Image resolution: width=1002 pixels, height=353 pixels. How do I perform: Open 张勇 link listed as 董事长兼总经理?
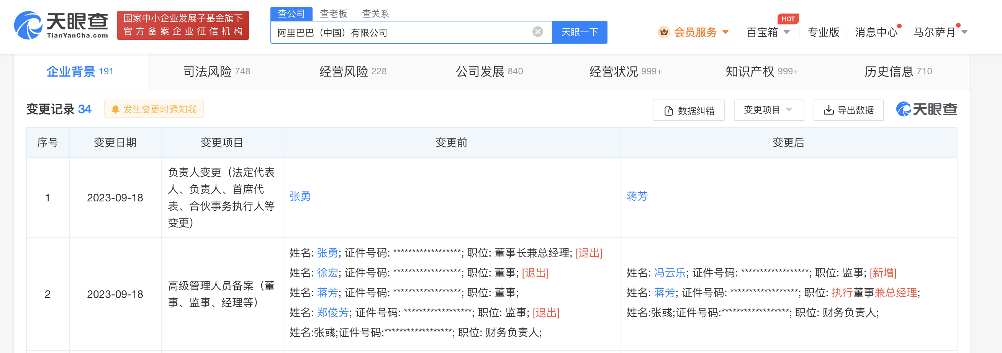pyautogui.click(x=327, y=253)
